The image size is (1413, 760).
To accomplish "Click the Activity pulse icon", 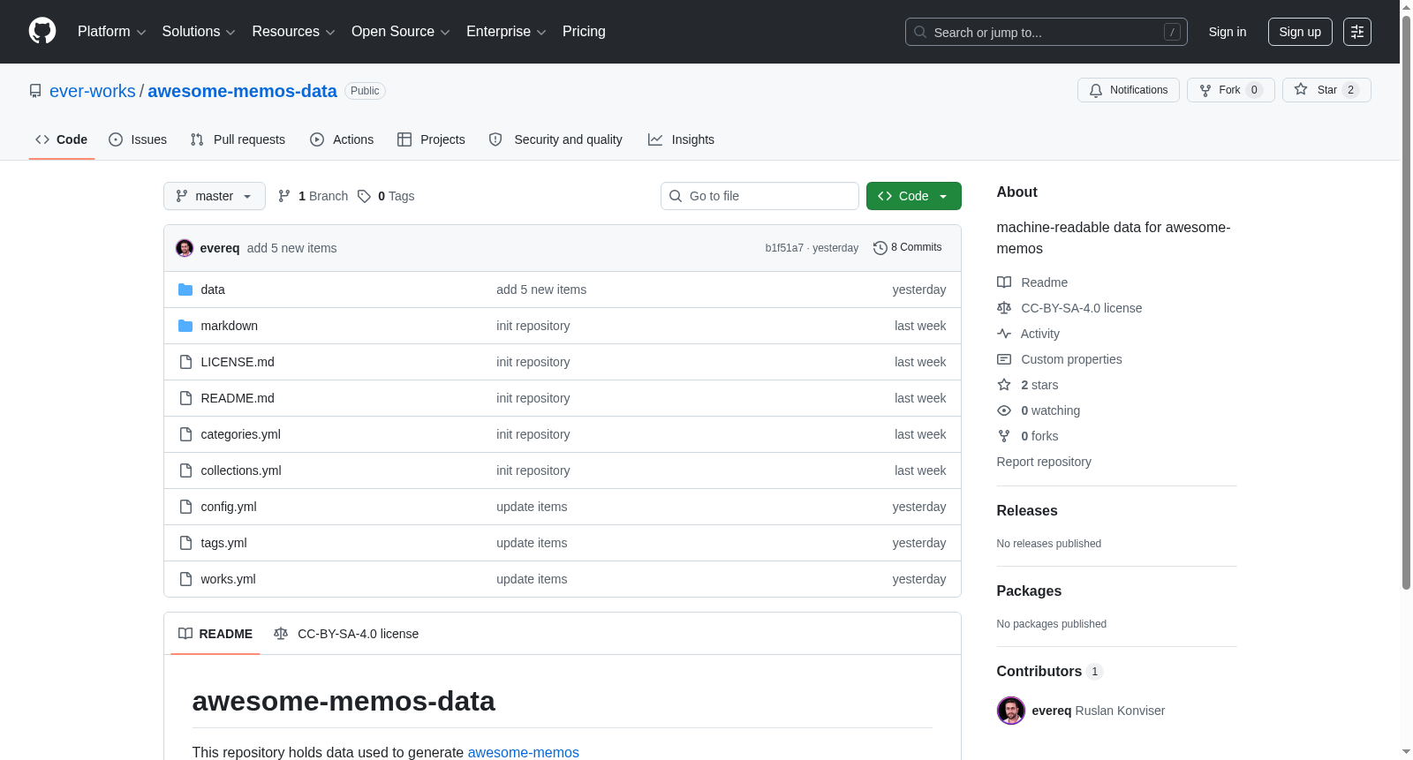I will 1004,334.
